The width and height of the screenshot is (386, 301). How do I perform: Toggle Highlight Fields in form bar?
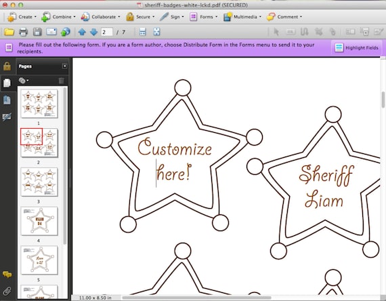point(356,48)
